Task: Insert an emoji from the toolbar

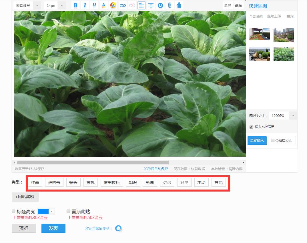Action: 160,5
